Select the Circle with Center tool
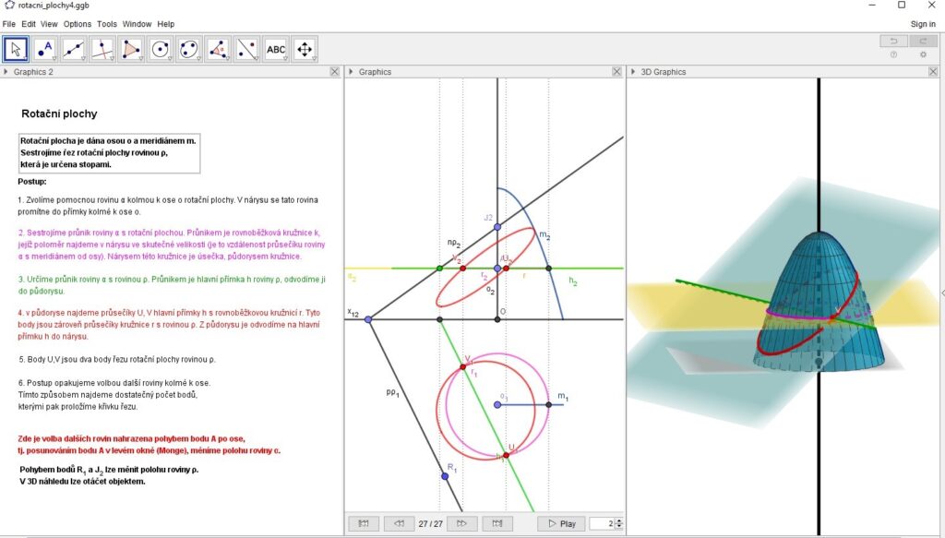The image size is (945, 538). point(161,49)
